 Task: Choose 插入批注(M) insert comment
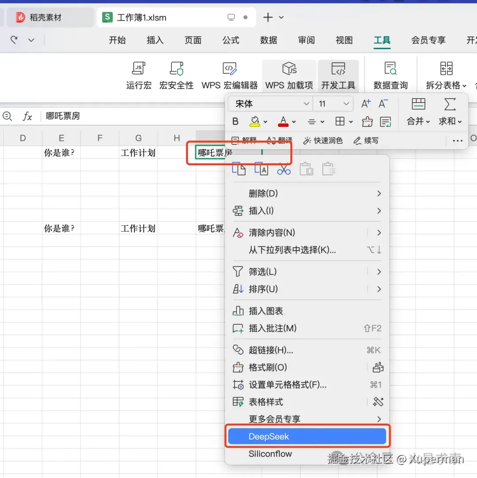pyautogui.click(x=307, y=328)
